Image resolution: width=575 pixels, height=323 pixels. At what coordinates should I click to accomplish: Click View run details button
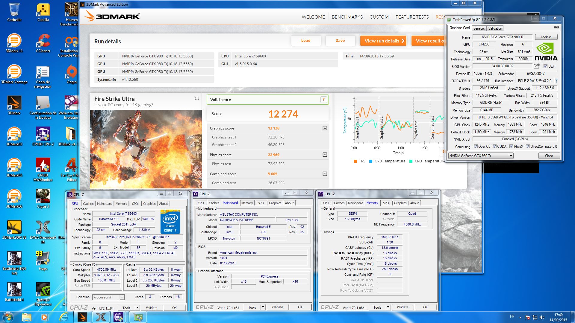(x=383, y=41)
